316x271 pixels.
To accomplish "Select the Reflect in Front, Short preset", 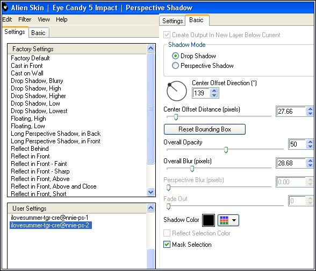I will click(x=39, y=194).
